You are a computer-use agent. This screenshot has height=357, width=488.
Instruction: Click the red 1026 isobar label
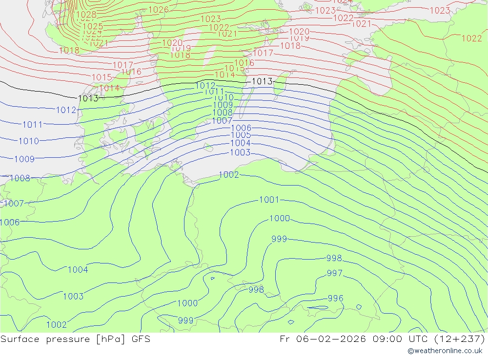pyautogui.click(x=159, y=10)
